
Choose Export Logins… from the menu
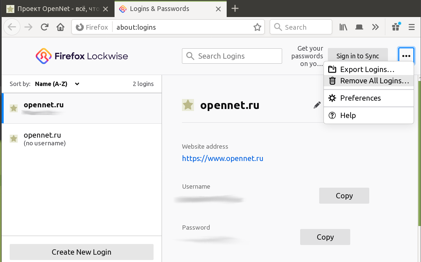coord(367,69)
